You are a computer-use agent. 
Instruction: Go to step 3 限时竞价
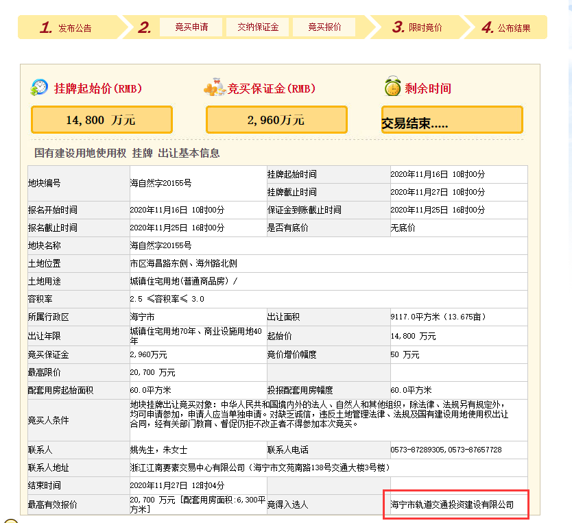click(x=418, y=28)
